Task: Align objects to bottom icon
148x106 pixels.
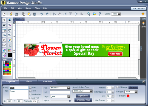Action: pos(82,14)
